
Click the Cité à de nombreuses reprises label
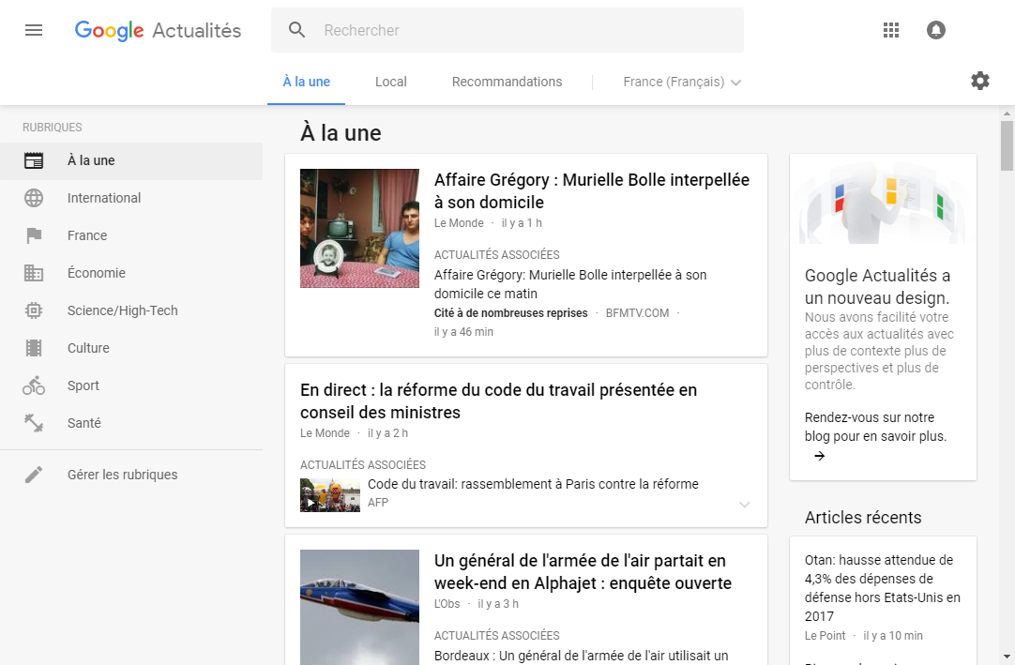[x=510, y=312]
